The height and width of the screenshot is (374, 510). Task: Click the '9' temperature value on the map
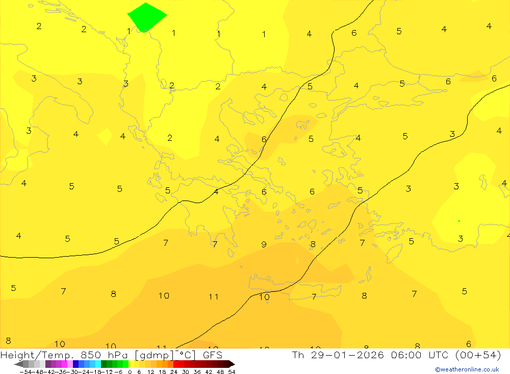264,244
